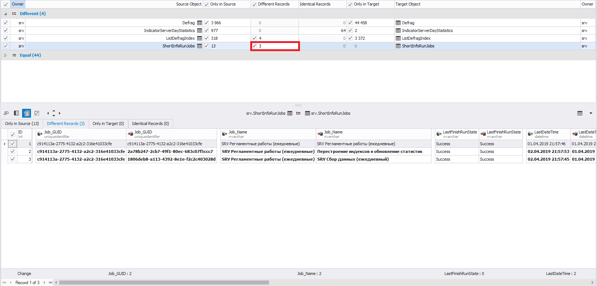Viewport: 597px width, 286px height.
Task: Toggle the select-all Owner header checkbox
Action: click(6, 4)
